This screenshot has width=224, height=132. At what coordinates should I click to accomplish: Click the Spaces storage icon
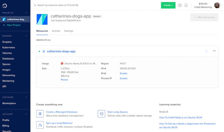(x=101, y=113)
